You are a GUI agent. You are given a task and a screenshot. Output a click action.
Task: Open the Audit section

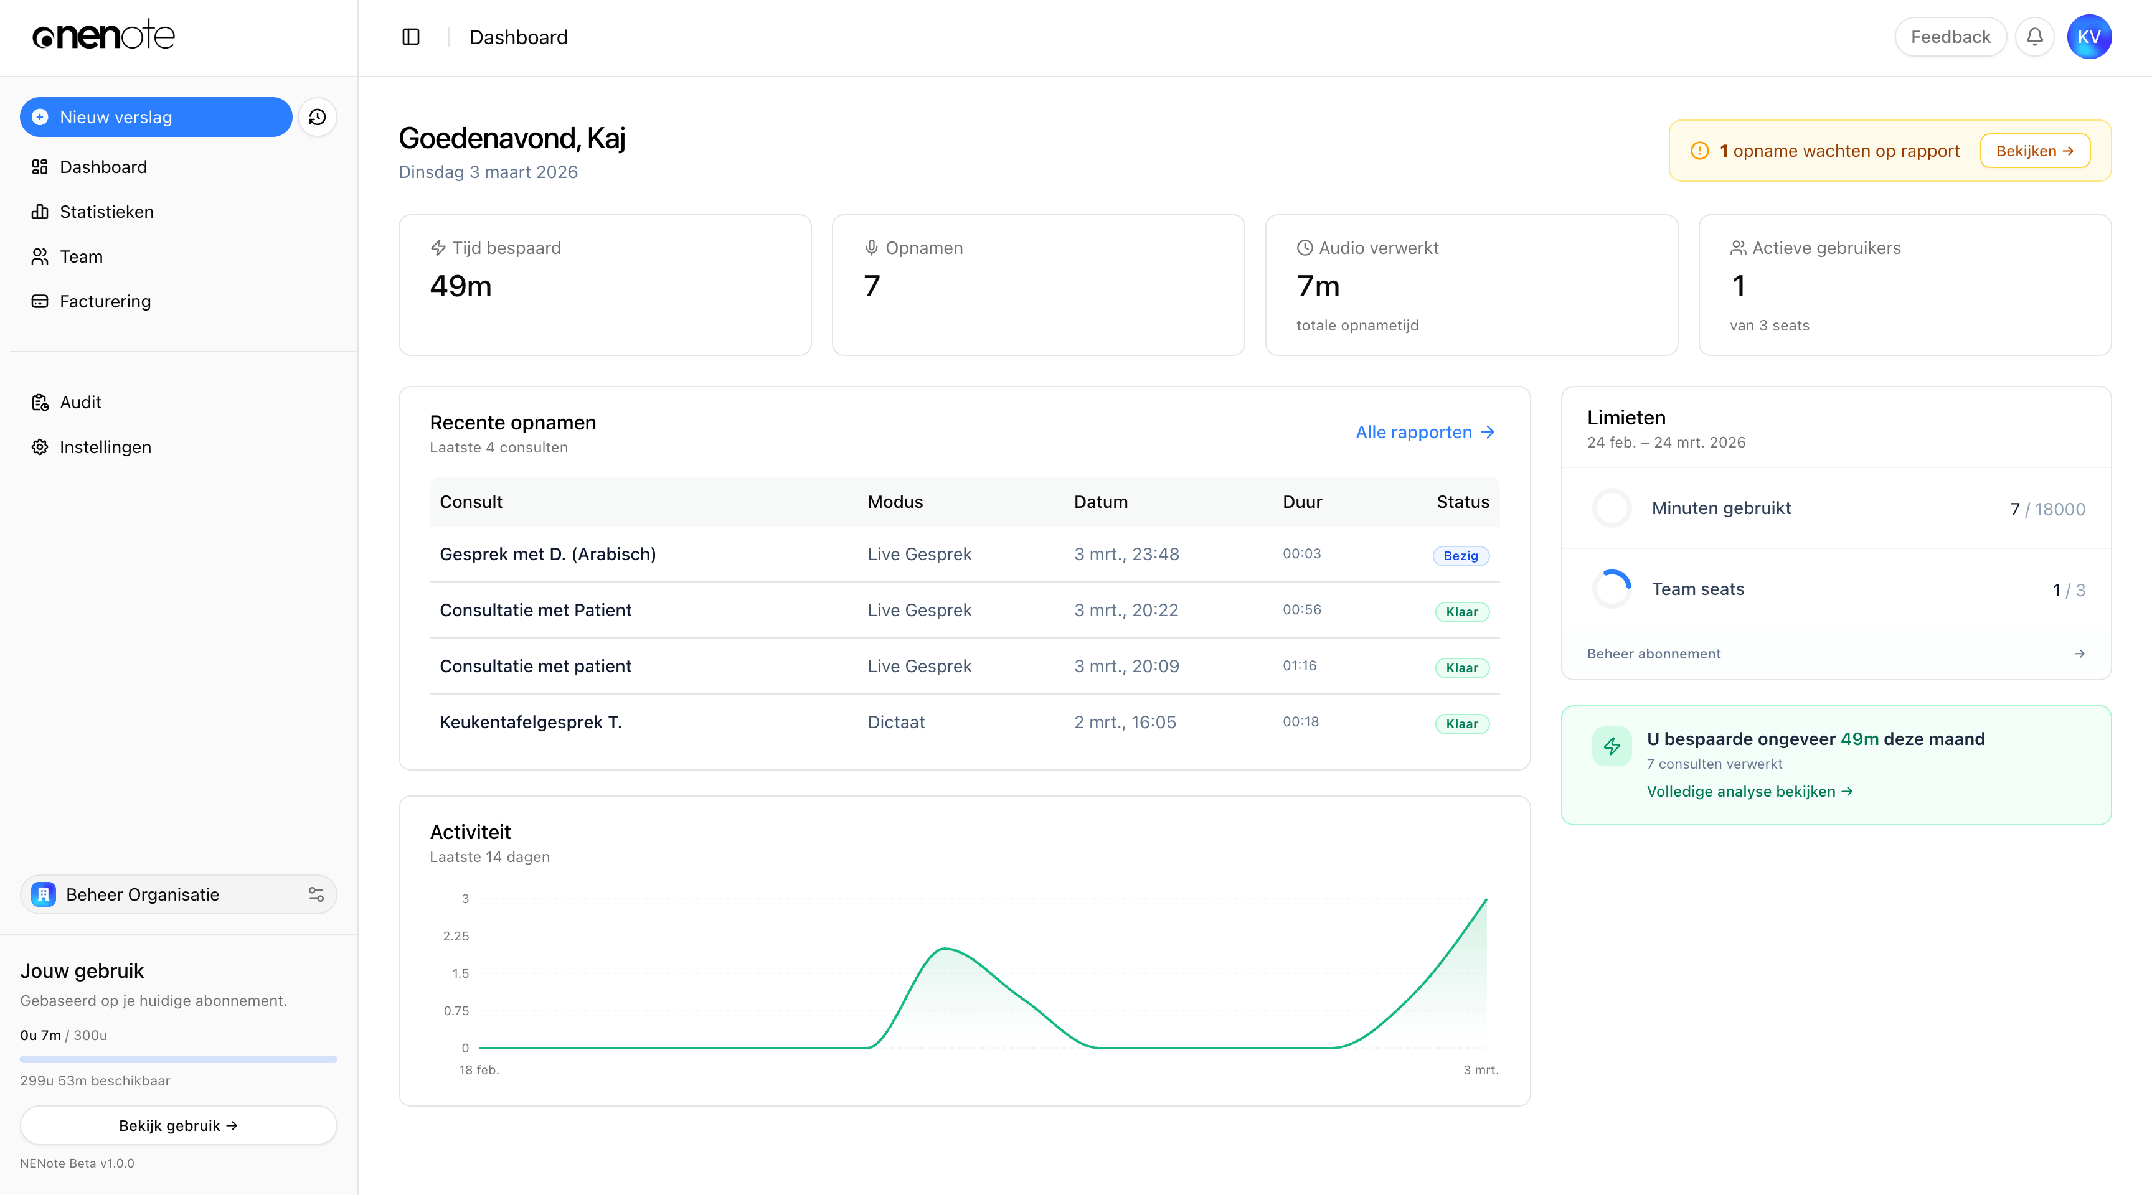click(x=80, y=403)
